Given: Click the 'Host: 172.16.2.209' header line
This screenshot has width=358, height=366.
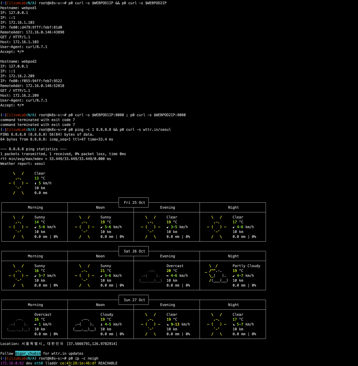Looking at the screenshot, I should 19,96.
